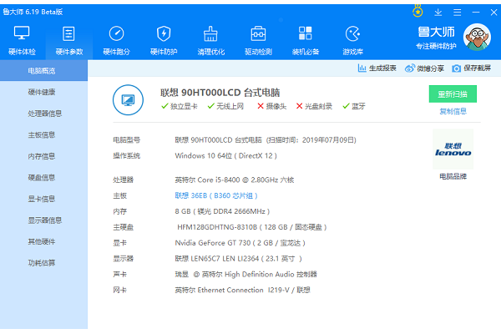
Task: Click the computer monitor overview icon
Action: click(x=128, y=100)
